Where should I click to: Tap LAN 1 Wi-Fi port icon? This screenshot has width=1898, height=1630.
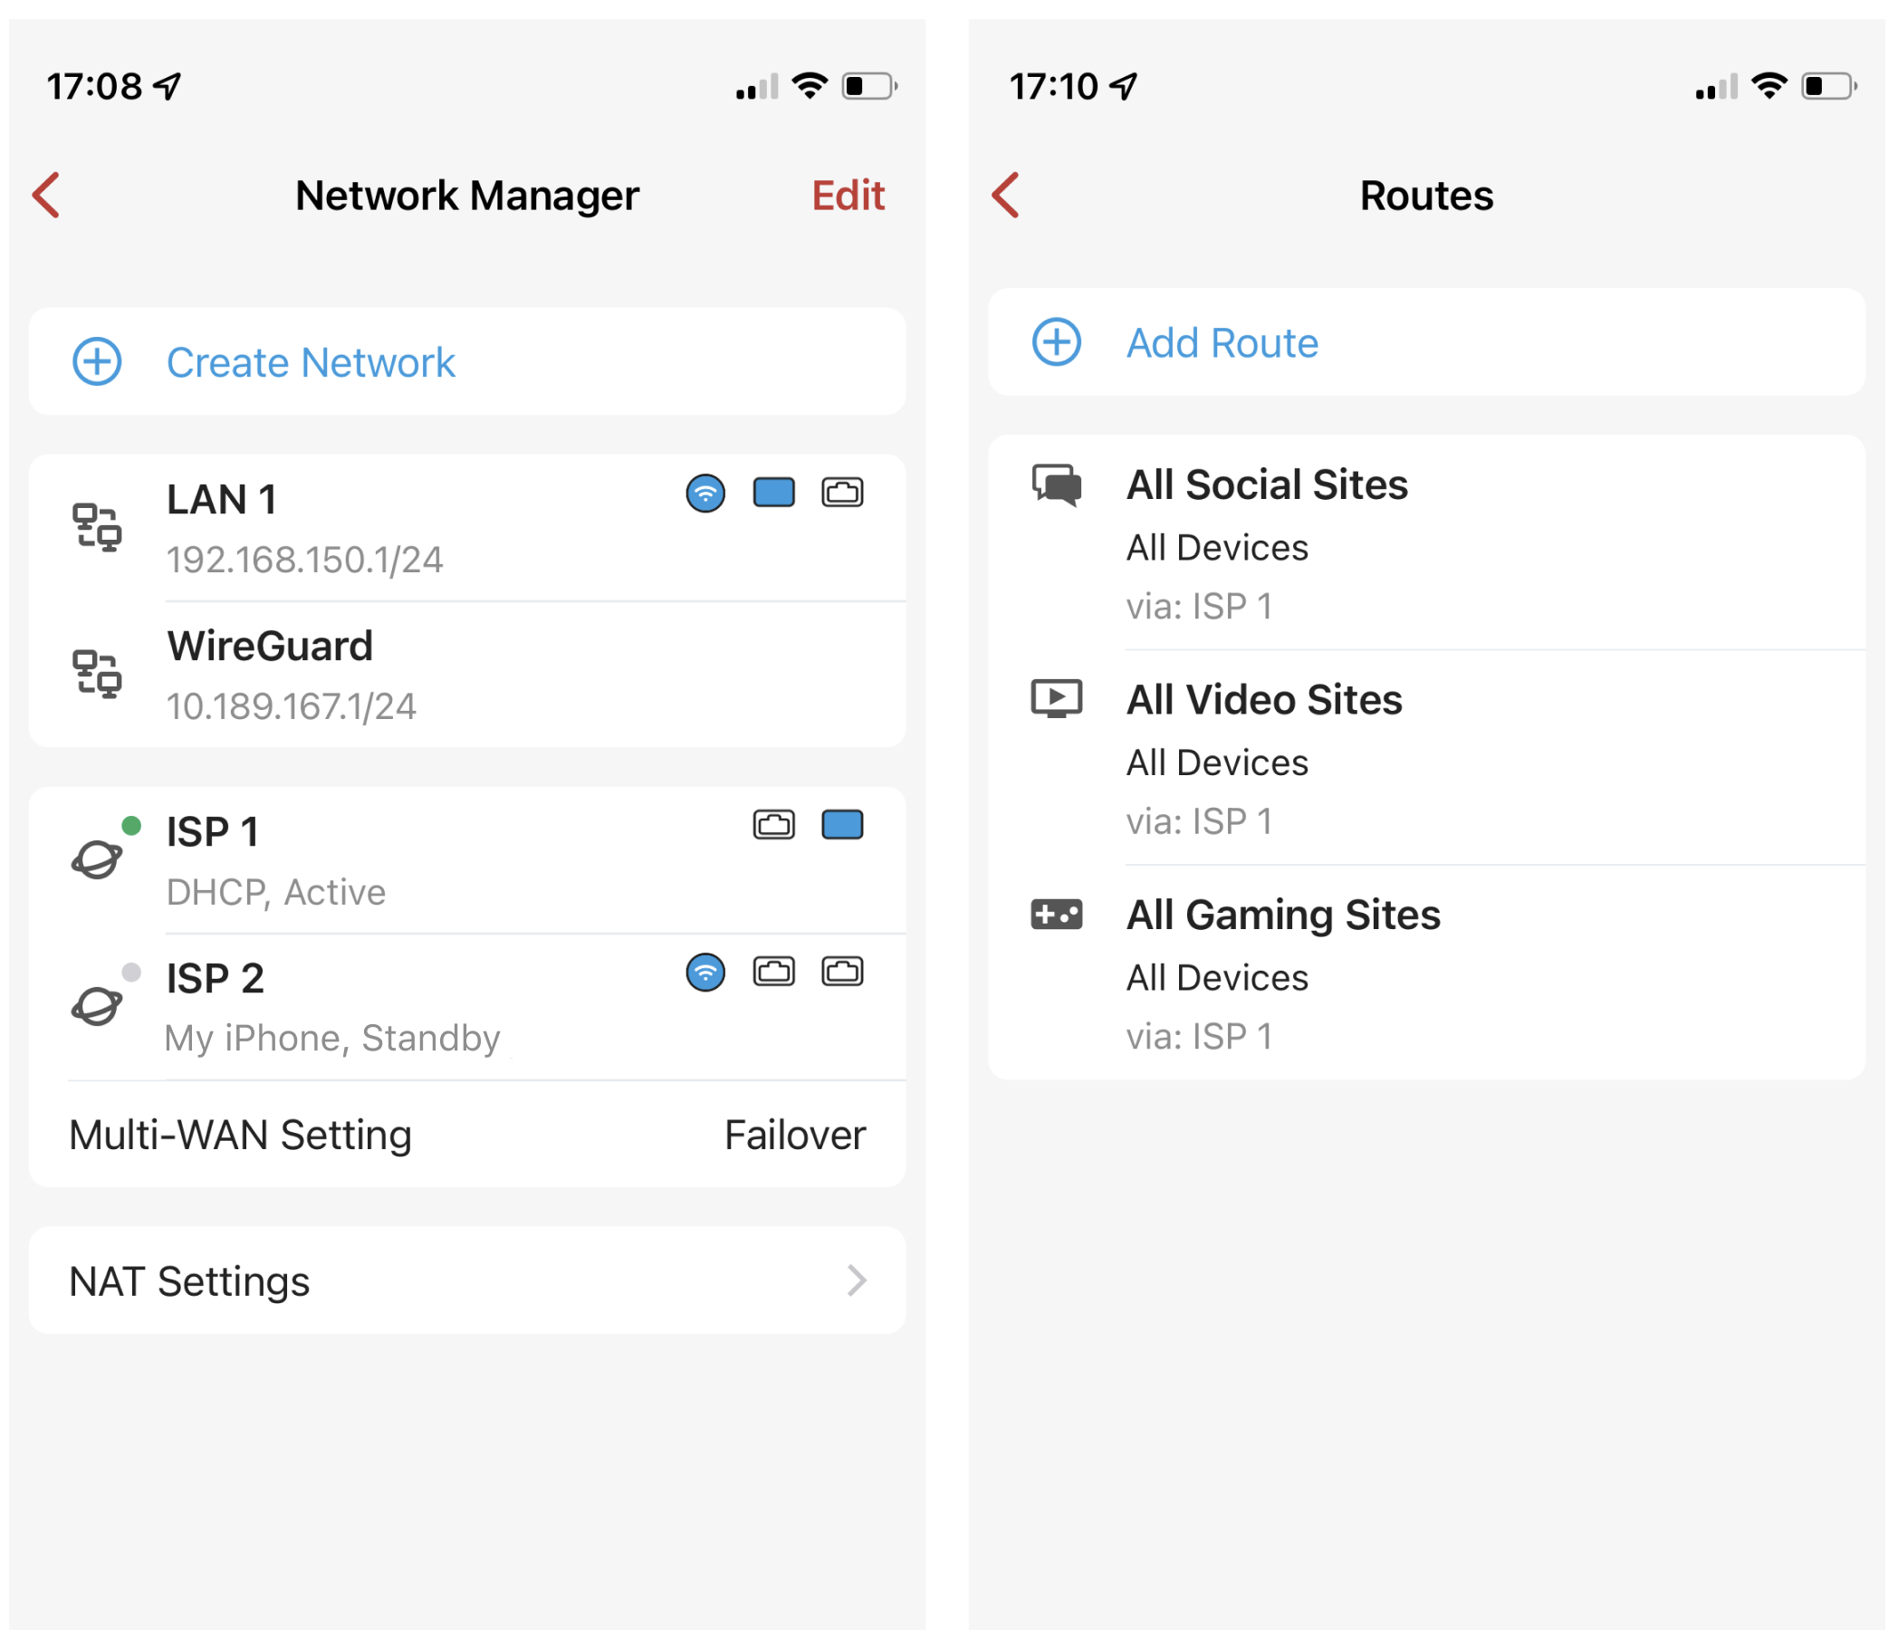pos(705,493)
